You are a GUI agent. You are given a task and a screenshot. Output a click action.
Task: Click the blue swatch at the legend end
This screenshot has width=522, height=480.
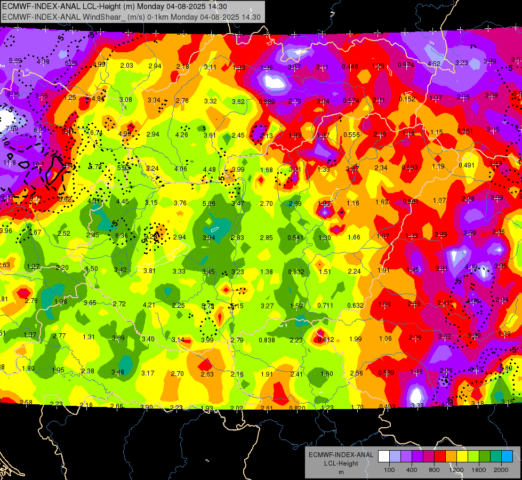coord(508,457)
